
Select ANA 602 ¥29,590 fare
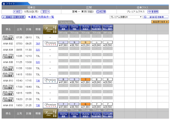tap(108, 42)
